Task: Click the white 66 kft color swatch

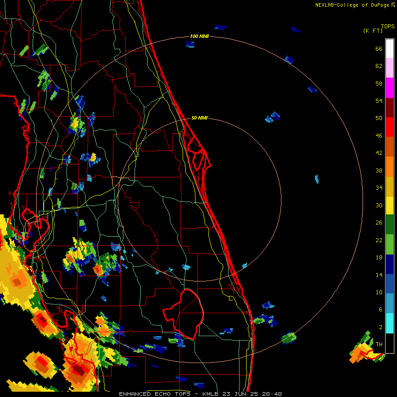Action: 390,49
